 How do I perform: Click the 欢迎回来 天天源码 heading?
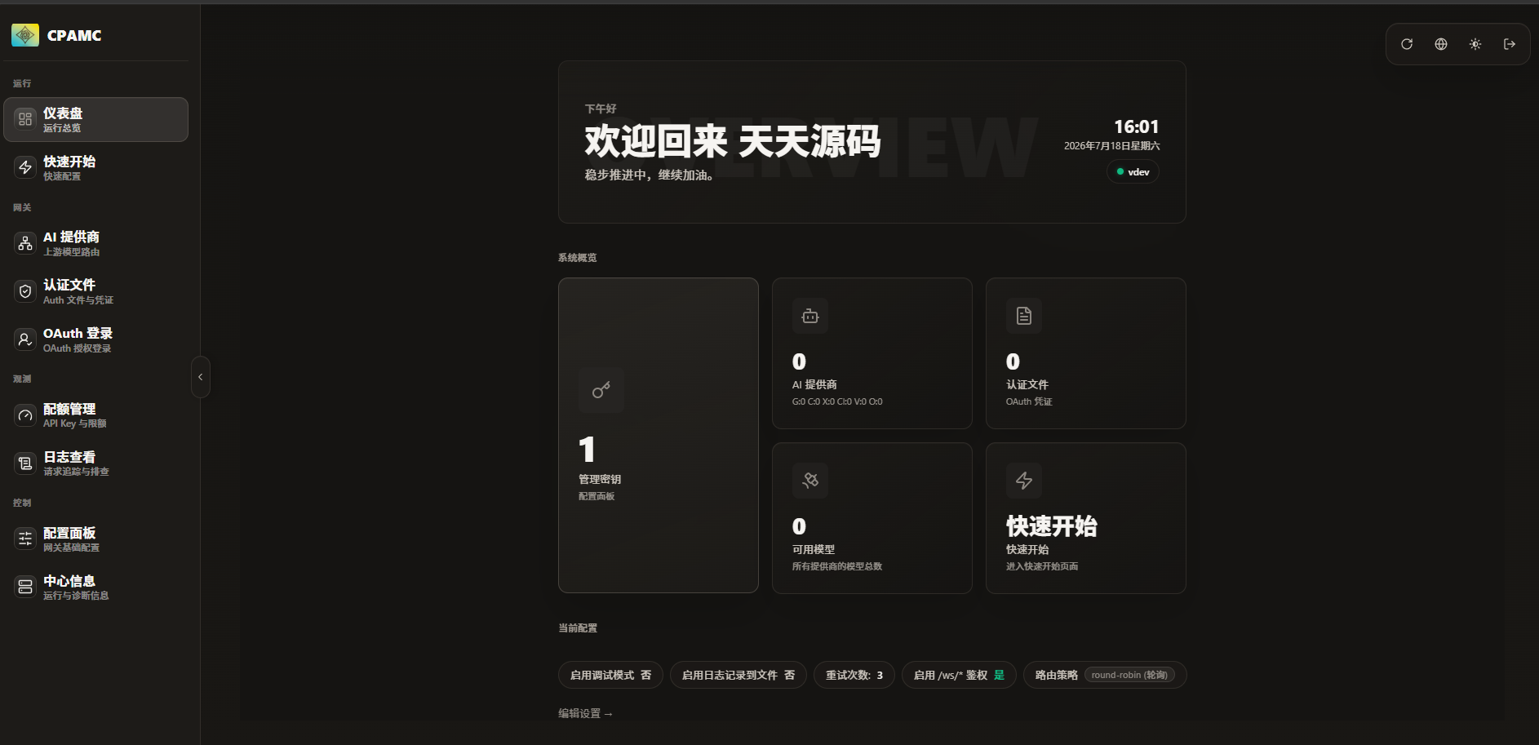coord(733,141)
